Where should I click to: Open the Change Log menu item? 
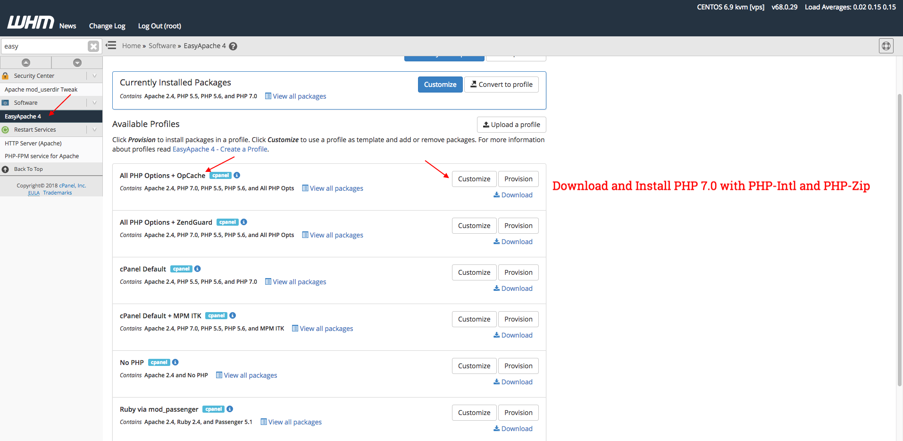point(107,26)
